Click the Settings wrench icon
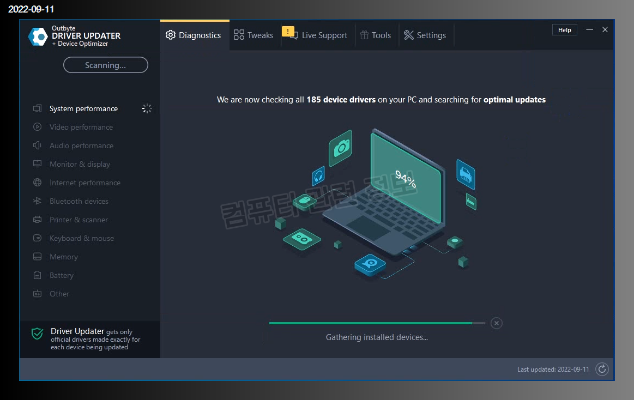 click(x=409, y=35)
